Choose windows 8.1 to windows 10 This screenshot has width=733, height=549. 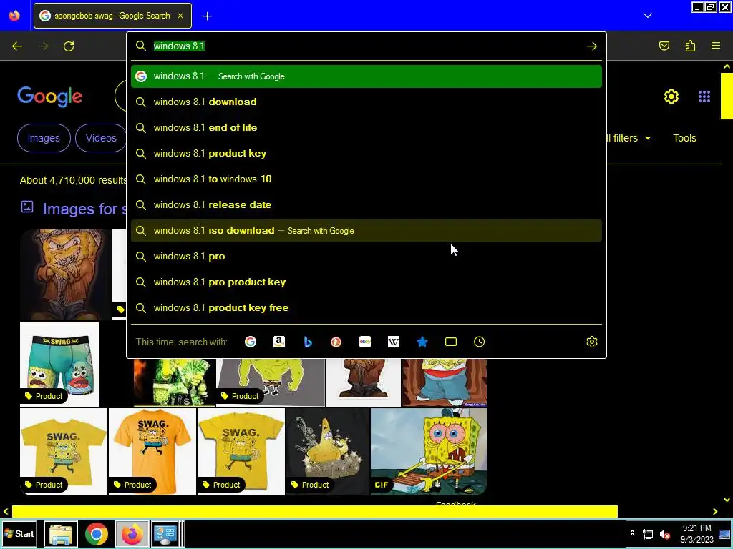click(x=366, y=179)
